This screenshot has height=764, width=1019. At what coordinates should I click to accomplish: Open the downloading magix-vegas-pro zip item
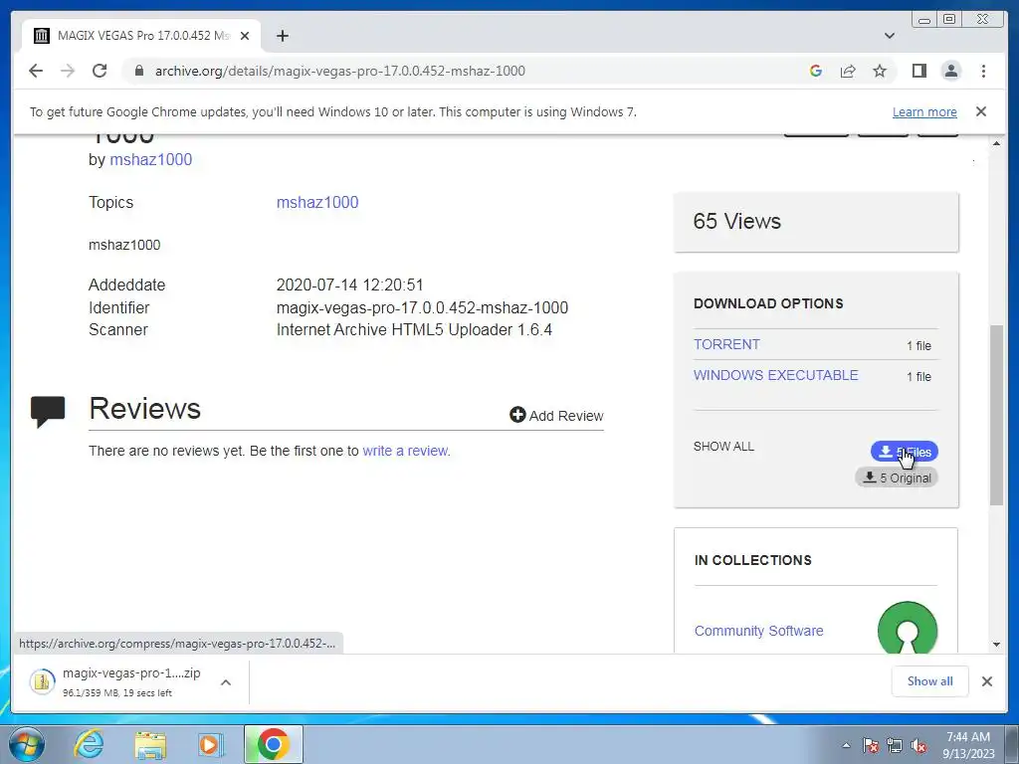pyautogui.click(x=115, y=681)
